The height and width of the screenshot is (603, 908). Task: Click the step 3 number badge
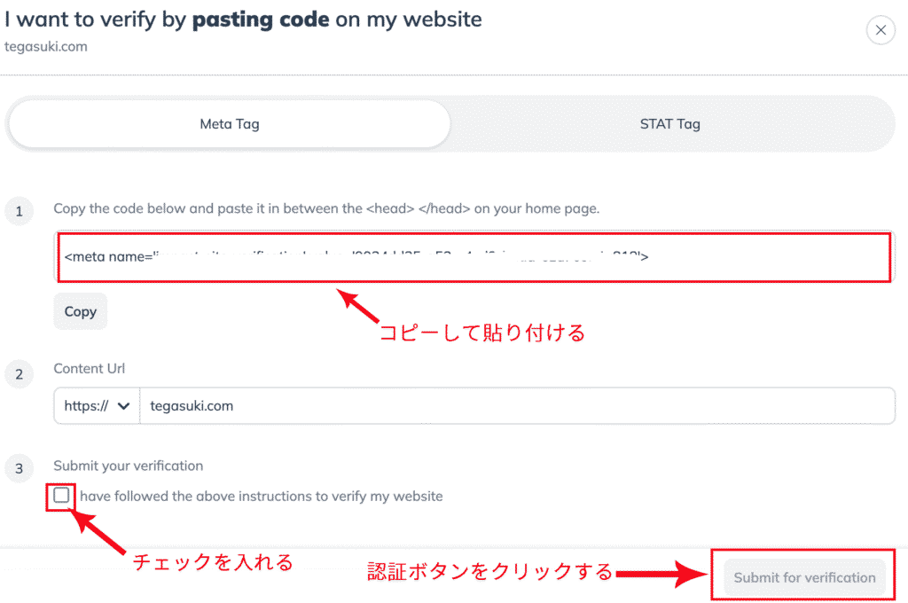tap(19, 468)
